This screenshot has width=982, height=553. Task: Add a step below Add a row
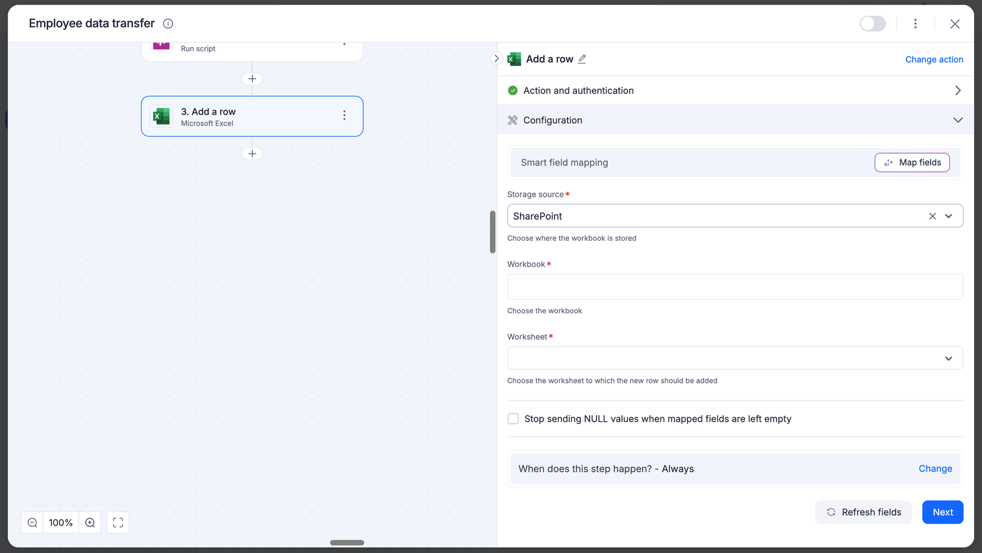pos(252,154)
